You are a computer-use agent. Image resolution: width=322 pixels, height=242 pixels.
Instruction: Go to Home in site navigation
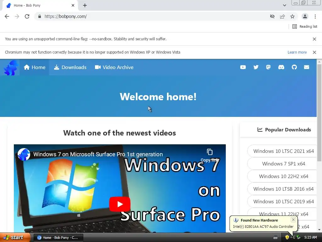34,67
